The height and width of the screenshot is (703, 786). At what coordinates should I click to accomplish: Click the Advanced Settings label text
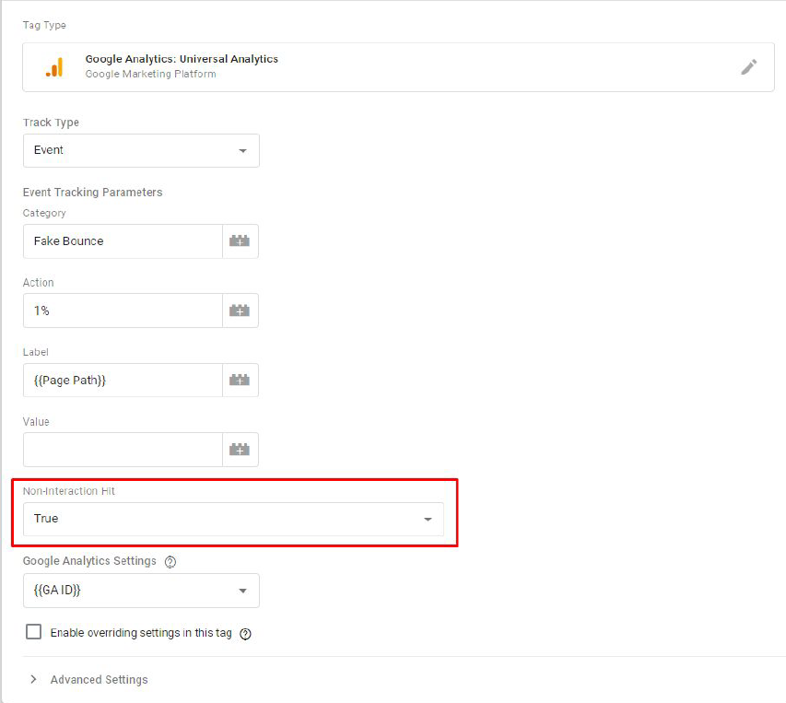(x=99, y=680)
